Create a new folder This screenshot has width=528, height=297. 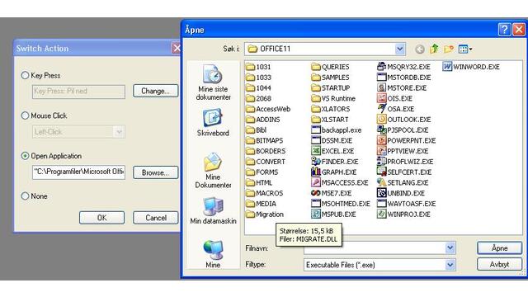pos(449,49)
